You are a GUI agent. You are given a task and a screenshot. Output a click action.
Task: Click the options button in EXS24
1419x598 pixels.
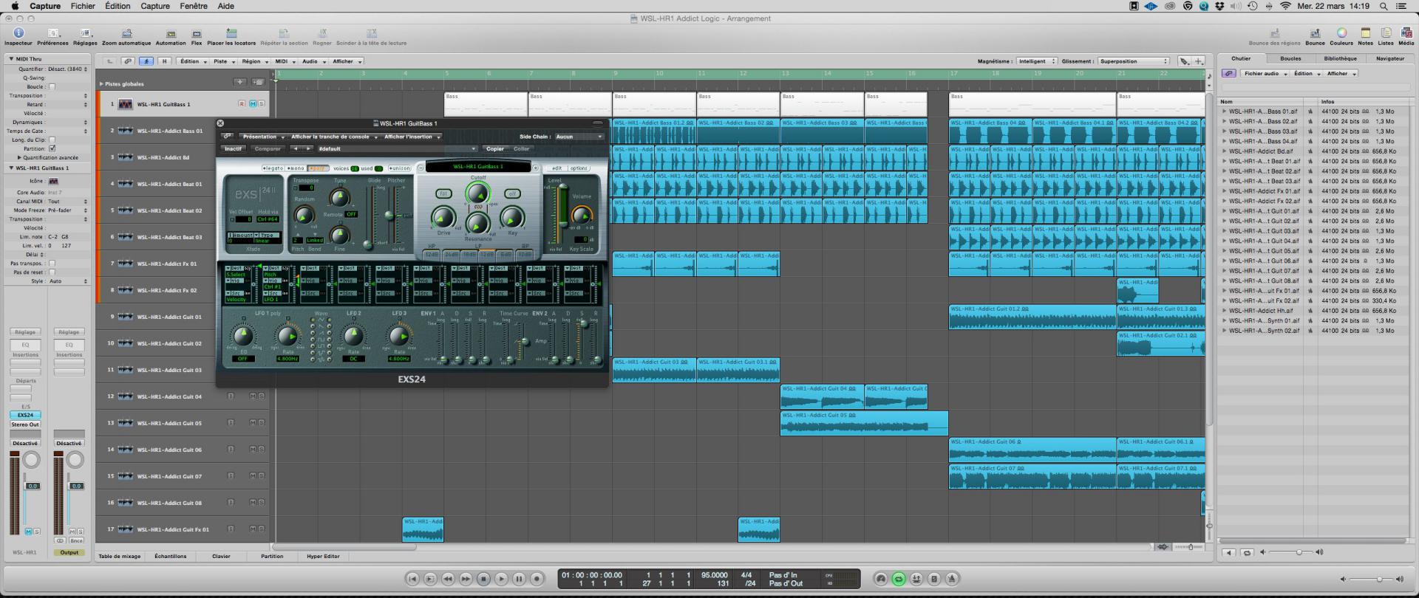coord(579,168)
